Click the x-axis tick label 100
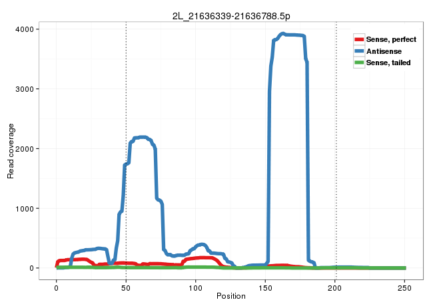The height and width of the screenshot is (306, 433). click(196, 286)
